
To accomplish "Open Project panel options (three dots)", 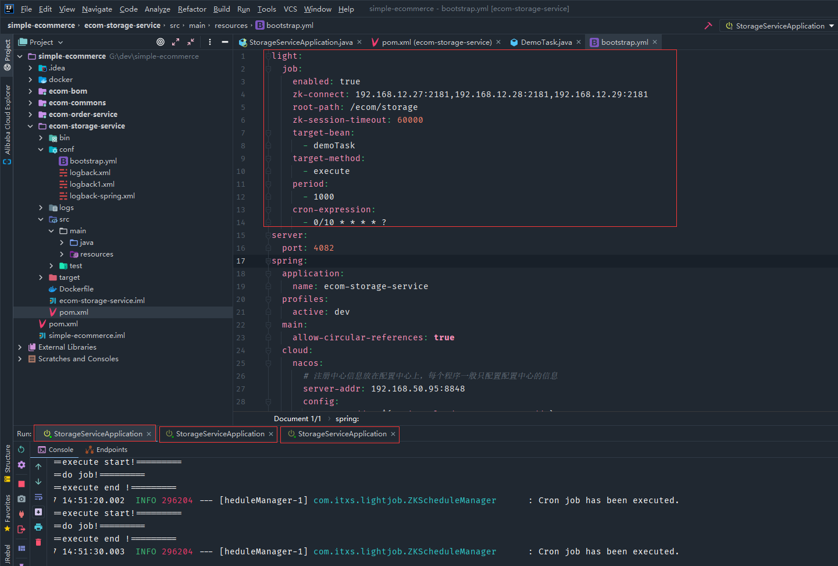I will [x=210, y=42].
